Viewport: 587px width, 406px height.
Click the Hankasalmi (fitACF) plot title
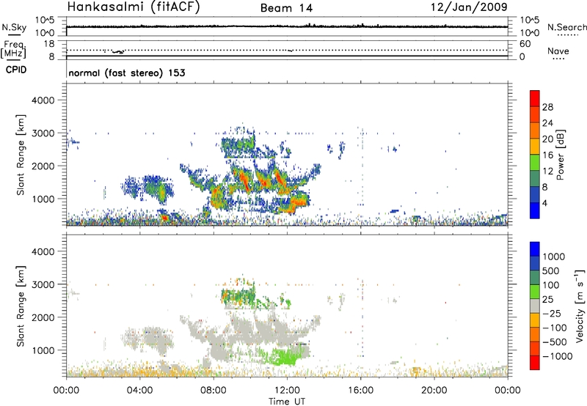[x=134, y=7]
